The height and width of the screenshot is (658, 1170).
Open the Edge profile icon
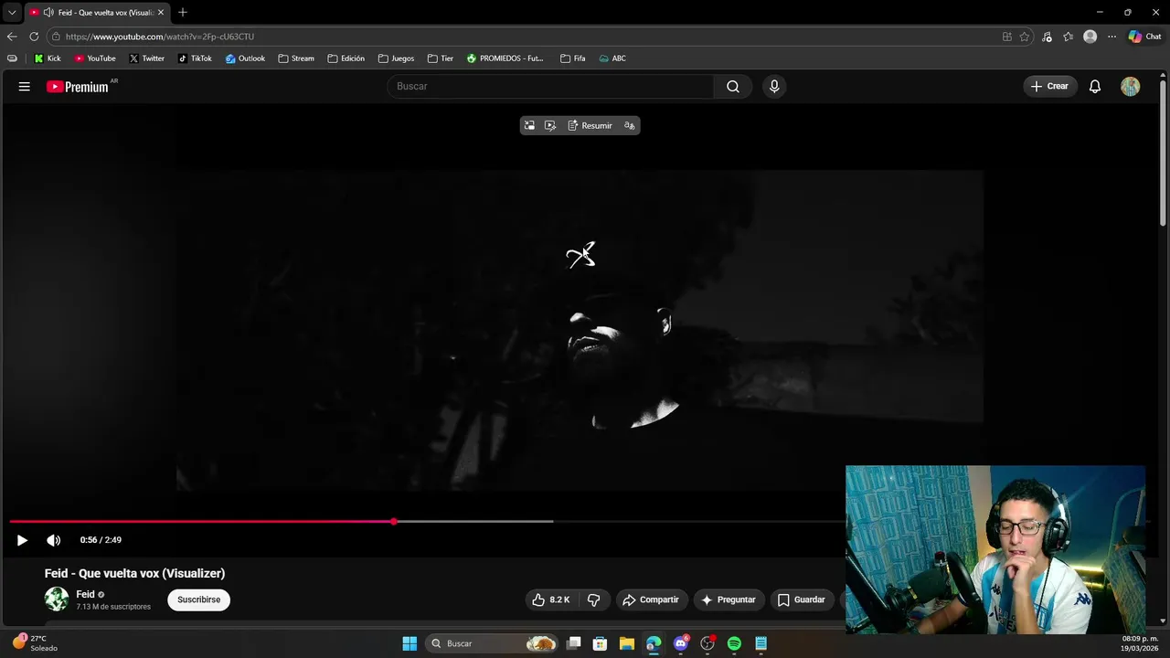1090,37
